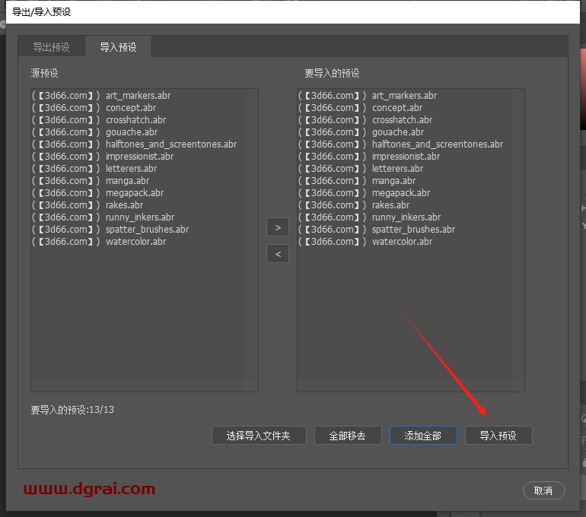Viewport: 586px width, 517px height.
Task: Click the 选择导入文件夹 button
Action: pyautogui.click(x=259, y=435)
